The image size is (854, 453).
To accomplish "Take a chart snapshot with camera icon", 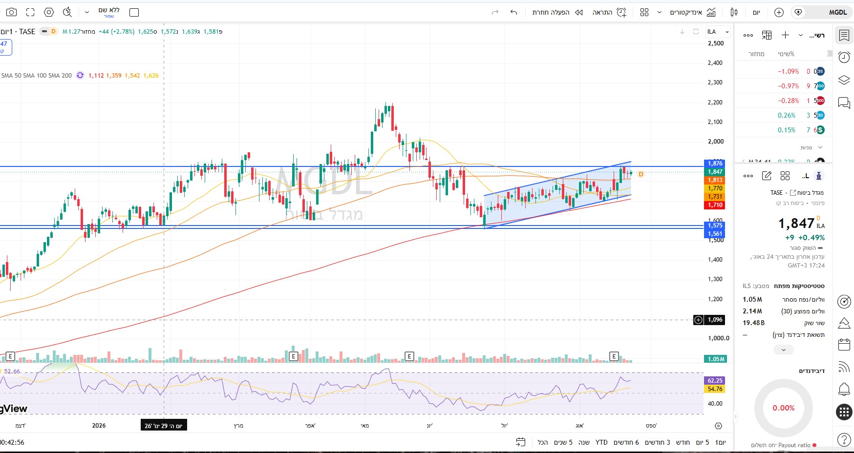I will pos(11,12).
